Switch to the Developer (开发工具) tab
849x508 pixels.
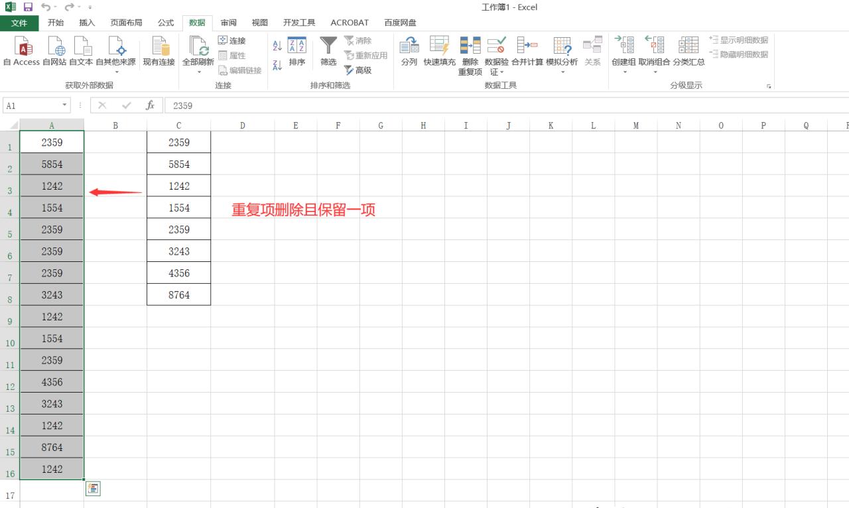[x=299, y=23]
